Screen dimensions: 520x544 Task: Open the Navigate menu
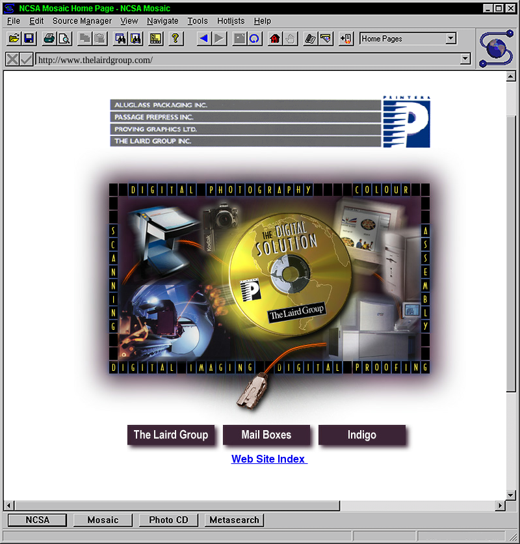tap(162, 21)
